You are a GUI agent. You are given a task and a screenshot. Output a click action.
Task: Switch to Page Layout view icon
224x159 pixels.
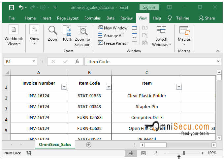tap(144, 153)
